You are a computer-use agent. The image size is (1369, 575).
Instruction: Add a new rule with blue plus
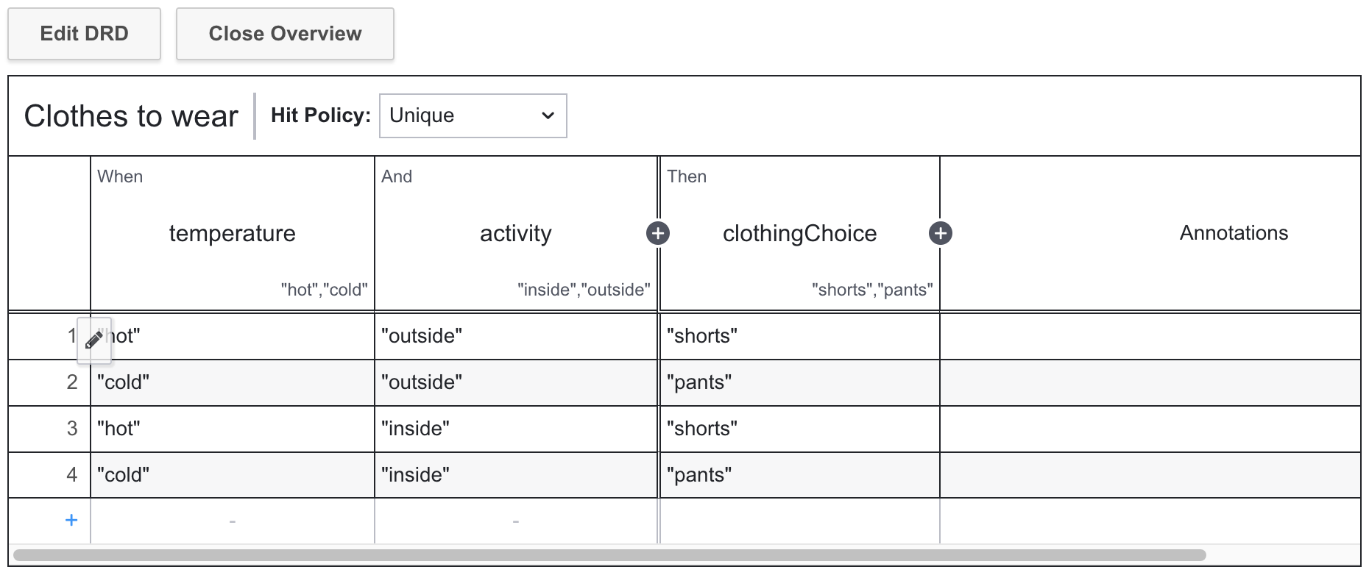pos(71,521)
